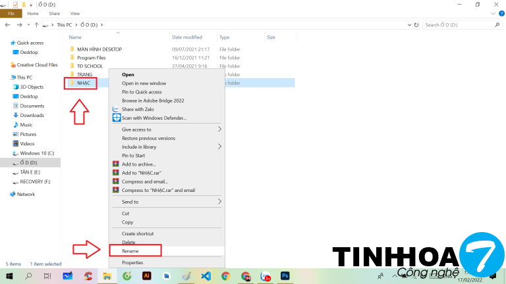Open Visual Studio Code from the taskbar

pos(206,276)
